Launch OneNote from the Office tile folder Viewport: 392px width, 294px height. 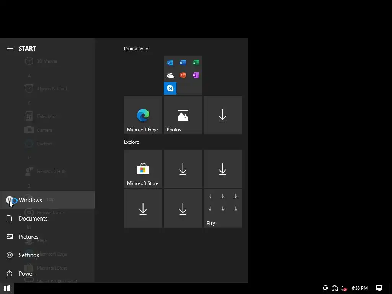(x=196, y=75)
